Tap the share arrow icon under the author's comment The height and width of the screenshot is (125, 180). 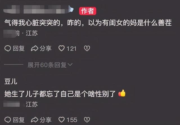pyautogui.click(x=34, y=48)
